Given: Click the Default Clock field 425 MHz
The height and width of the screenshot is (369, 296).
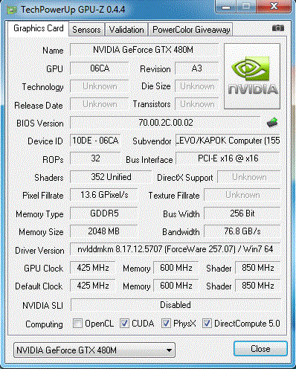Looking at the screenshot, I should tap(93, 286).
